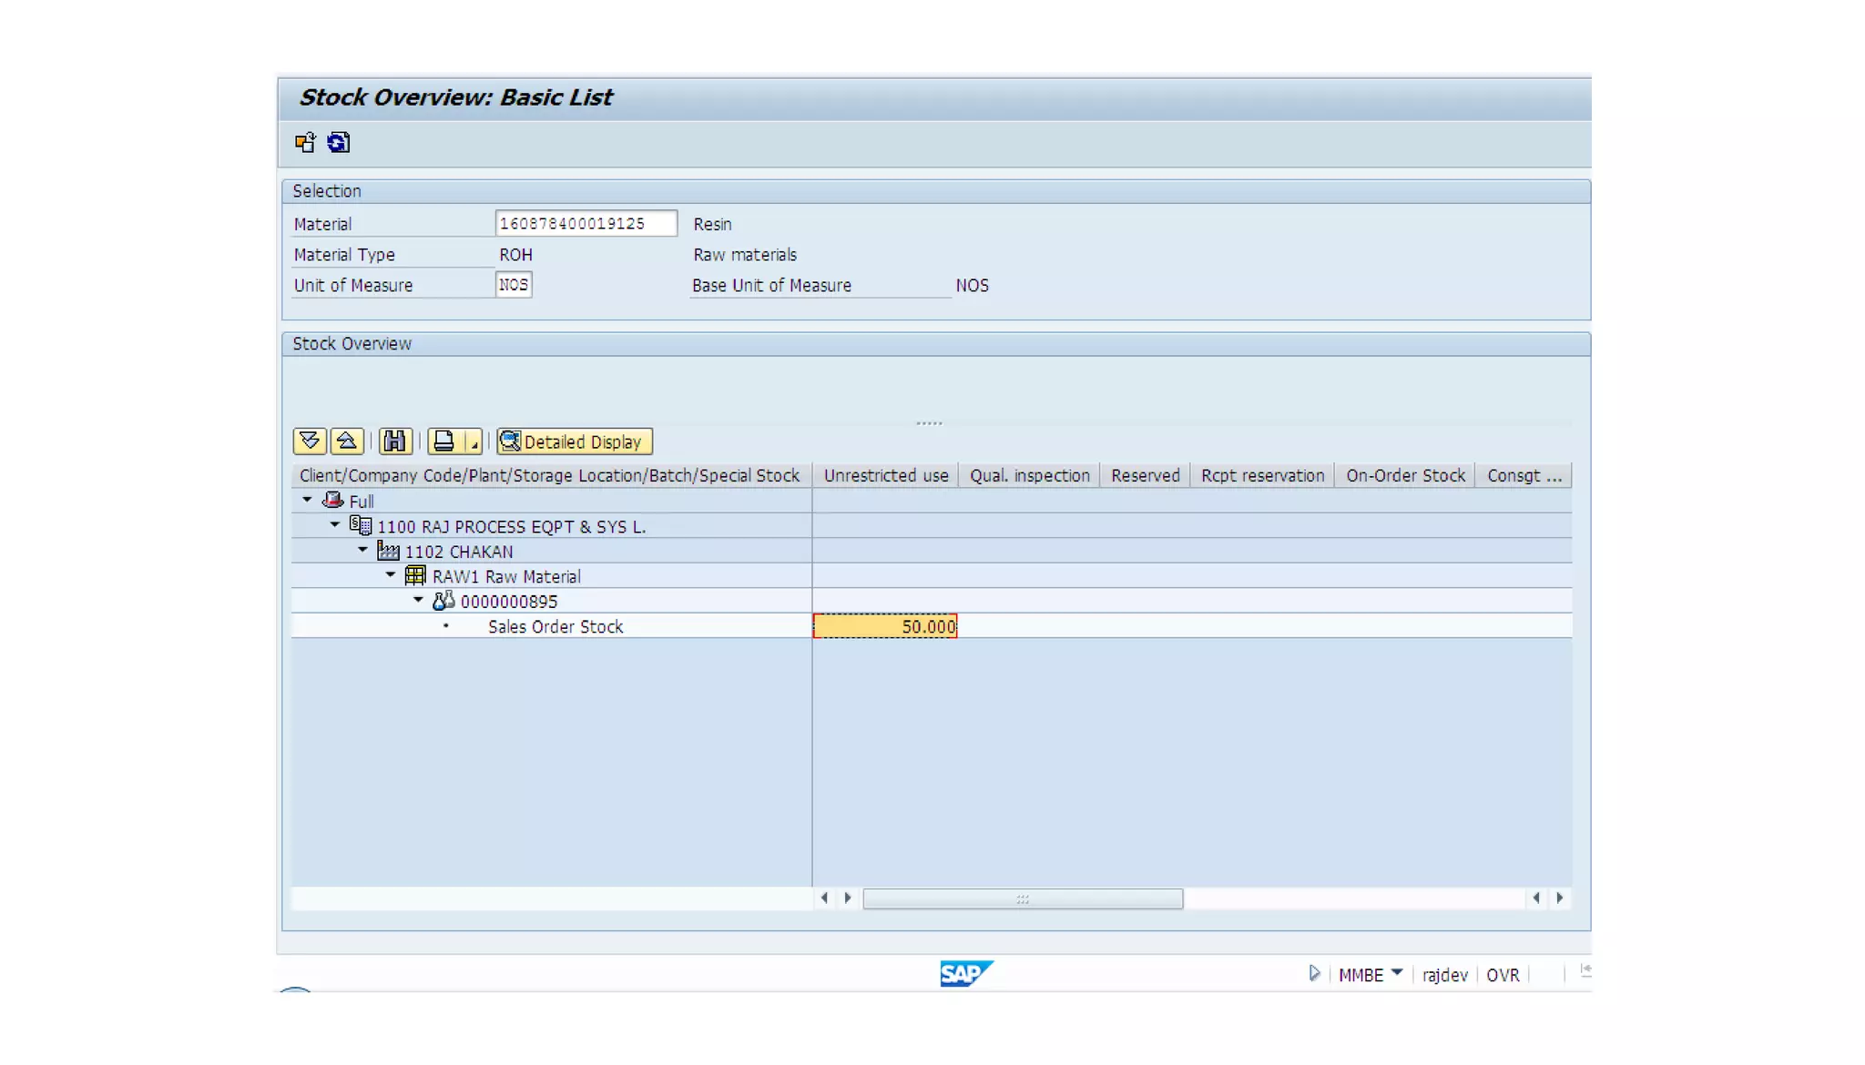This screenshot has width=1865, height=1065.
Task: Click the Print icon in the stock toolbar
Action: click(x=444, y=441)
